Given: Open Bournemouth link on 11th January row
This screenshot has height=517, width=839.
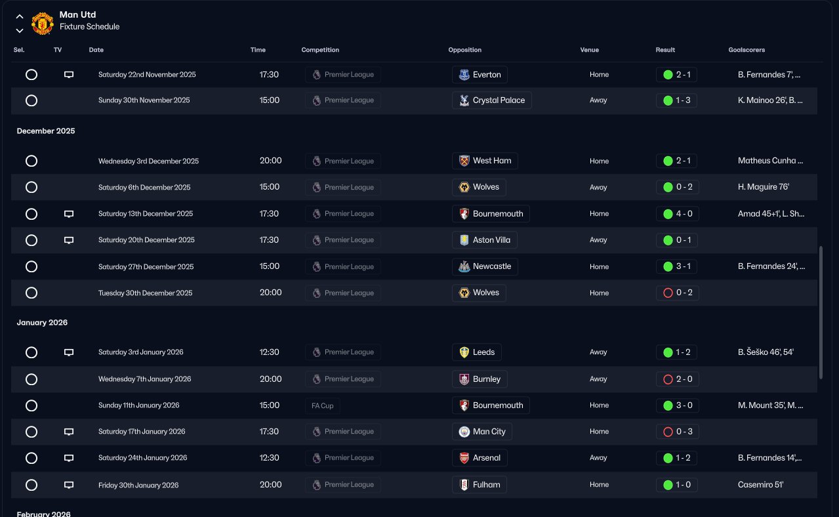Looking at the screenshot, I should (491, 405).
